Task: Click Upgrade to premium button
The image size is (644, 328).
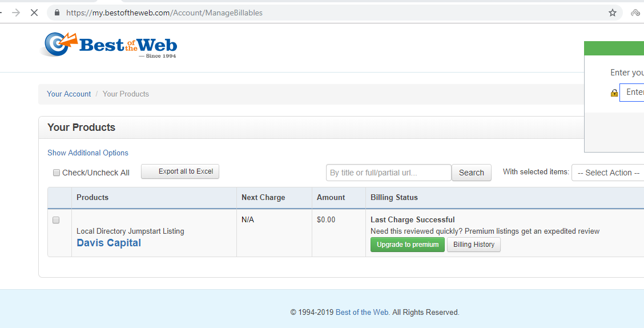Action: coord(408,245)
